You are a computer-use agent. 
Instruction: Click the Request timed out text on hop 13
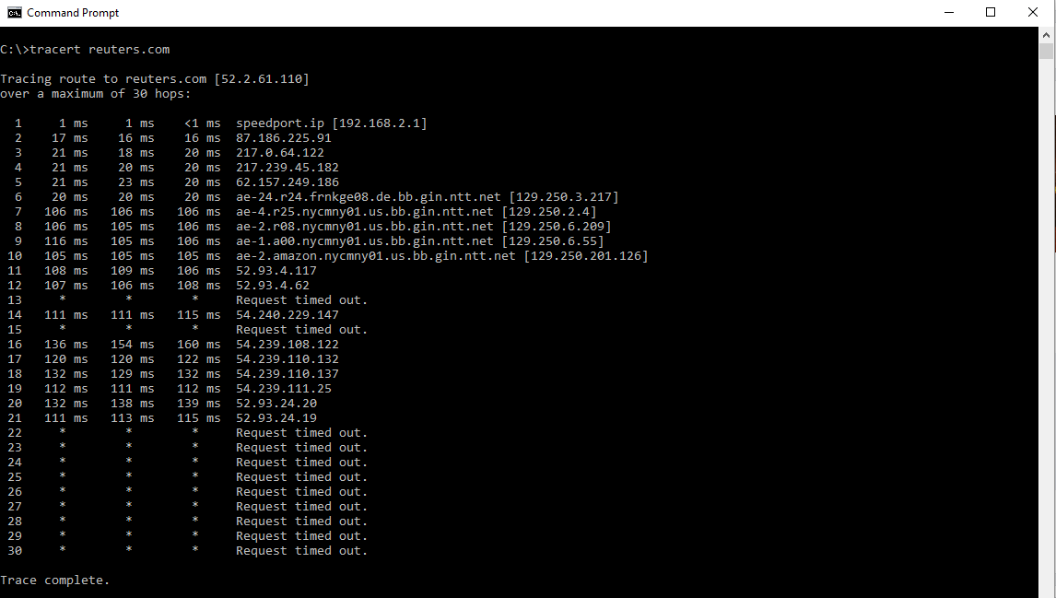coord(301,299)
